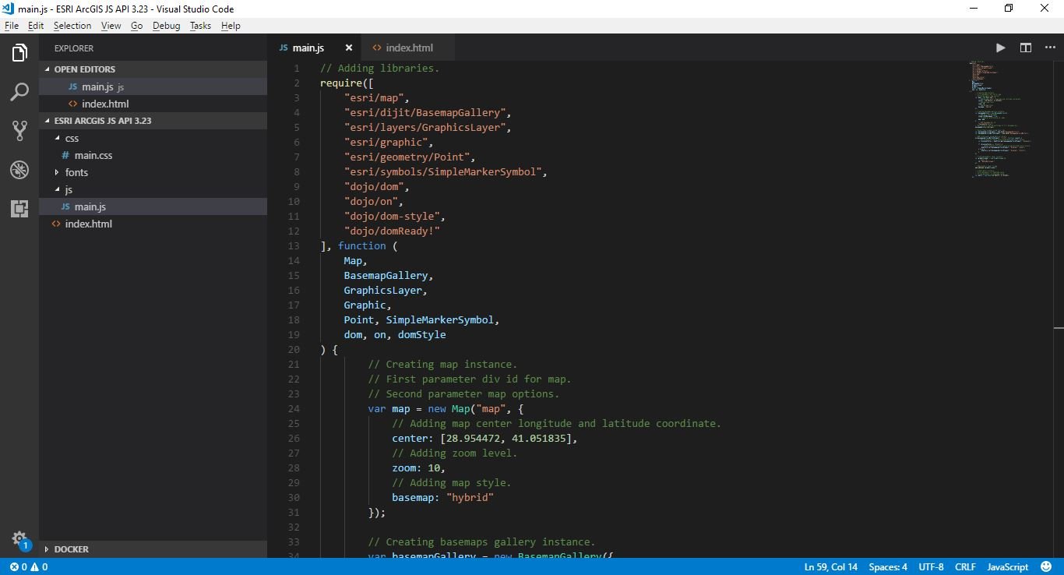Click the "hybrid" basemap value
The height and width of the screenshot is (575, 1064).
click(x=470, y=498)
